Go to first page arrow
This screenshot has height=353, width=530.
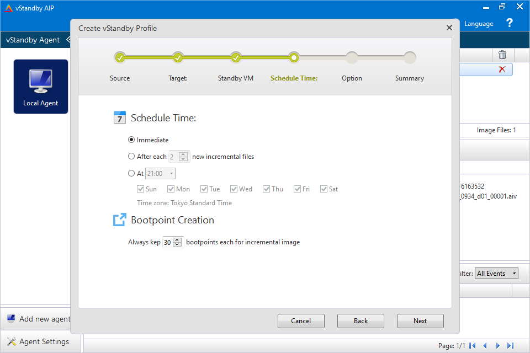click(x=473, y=346)
